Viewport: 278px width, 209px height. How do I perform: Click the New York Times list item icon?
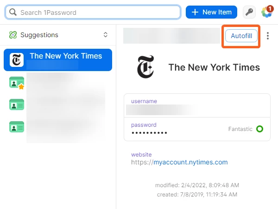17,60
